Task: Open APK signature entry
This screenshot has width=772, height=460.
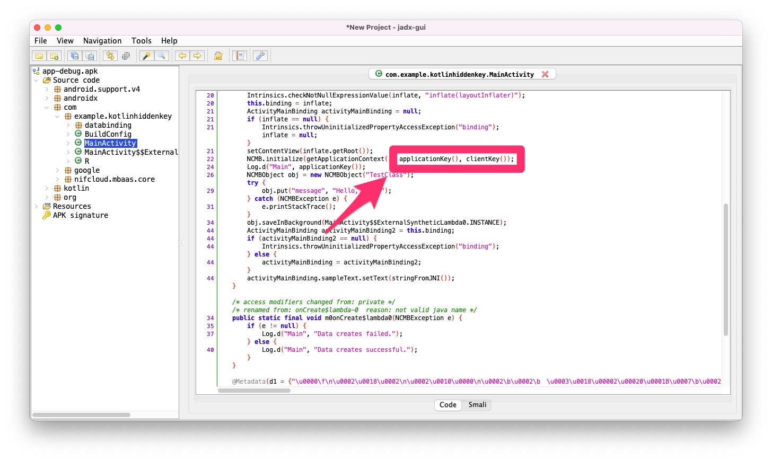Action: pyautogui.click(x=81, y=216)
